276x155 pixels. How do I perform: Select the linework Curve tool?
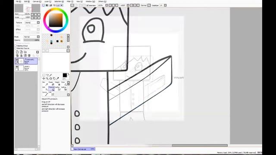45,94
